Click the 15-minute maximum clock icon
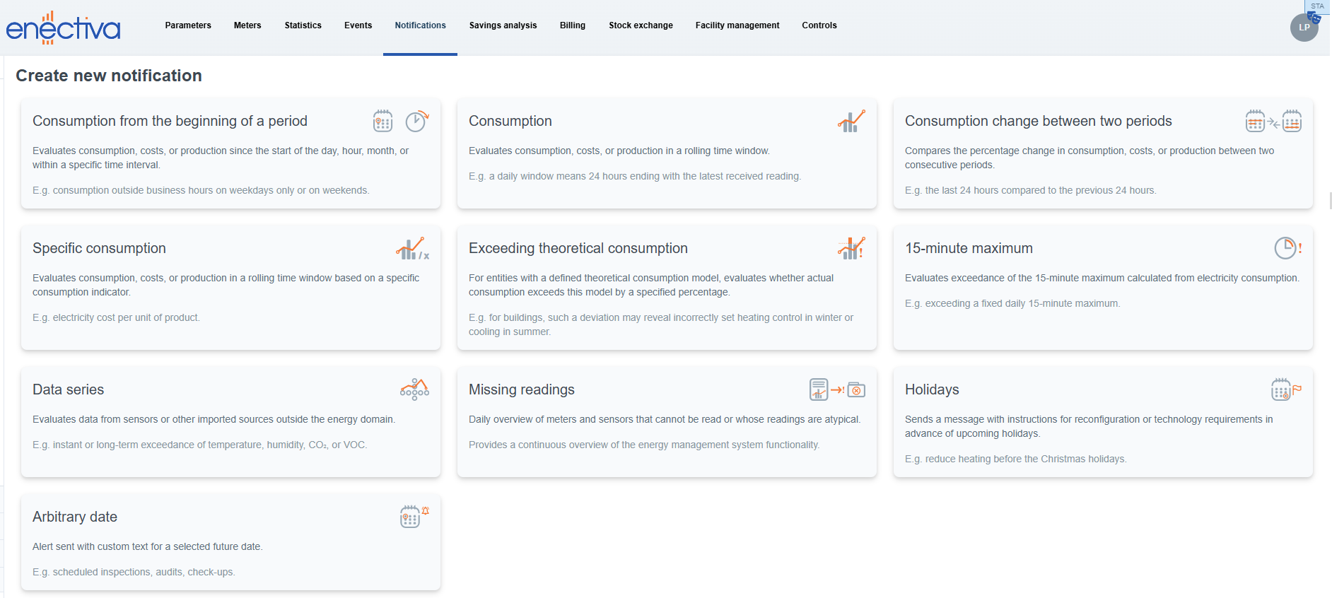 (x=1287, y=249)
